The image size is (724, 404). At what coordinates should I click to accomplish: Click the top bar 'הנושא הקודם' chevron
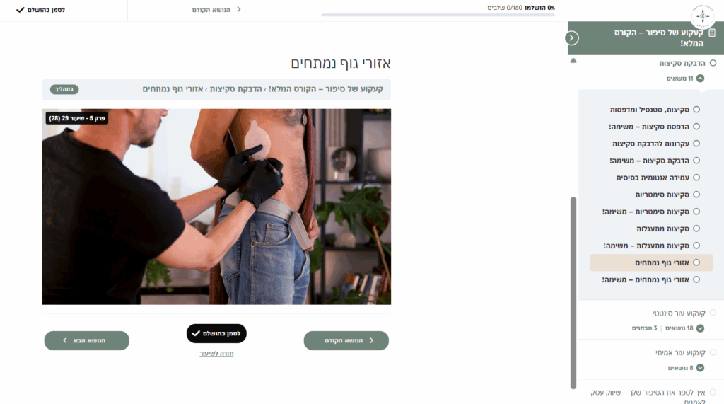pos(239,9)
